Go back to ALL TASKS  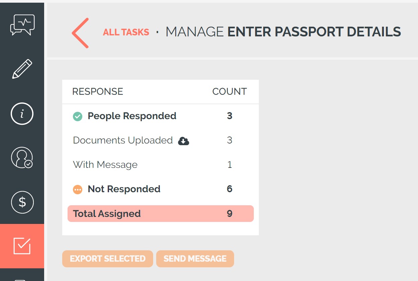tap(126, 32)
